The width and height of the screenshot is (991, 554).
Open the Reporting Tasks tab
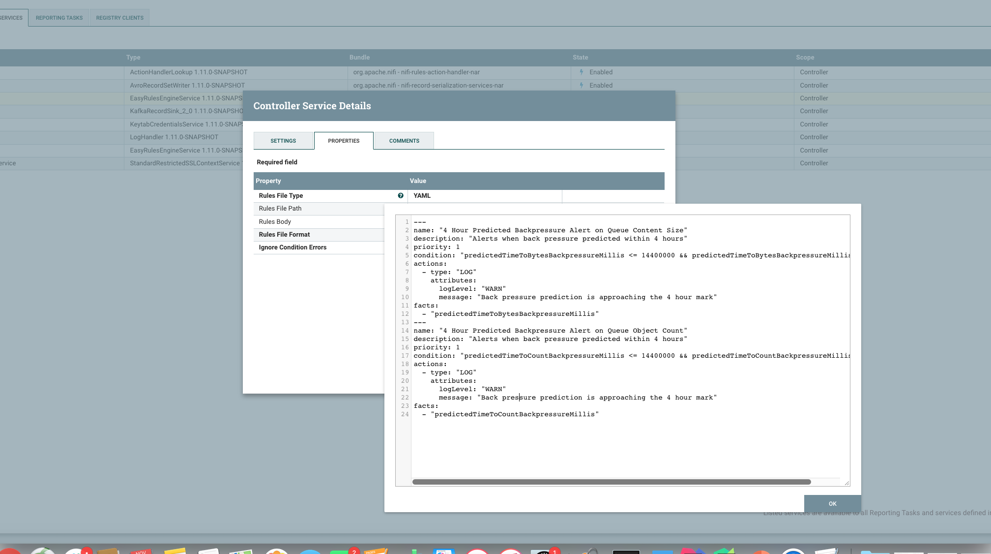(x=59, y=18)
